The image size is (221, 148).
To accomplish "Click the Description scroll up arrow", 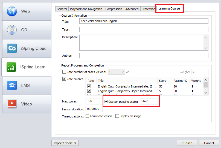I will [205, 38].
